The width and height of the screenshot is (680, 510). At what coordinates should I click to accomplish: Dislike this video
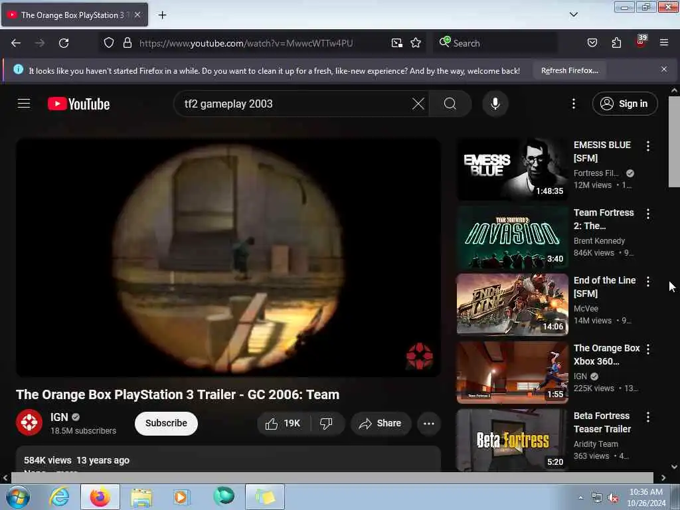tap(327, 423)
